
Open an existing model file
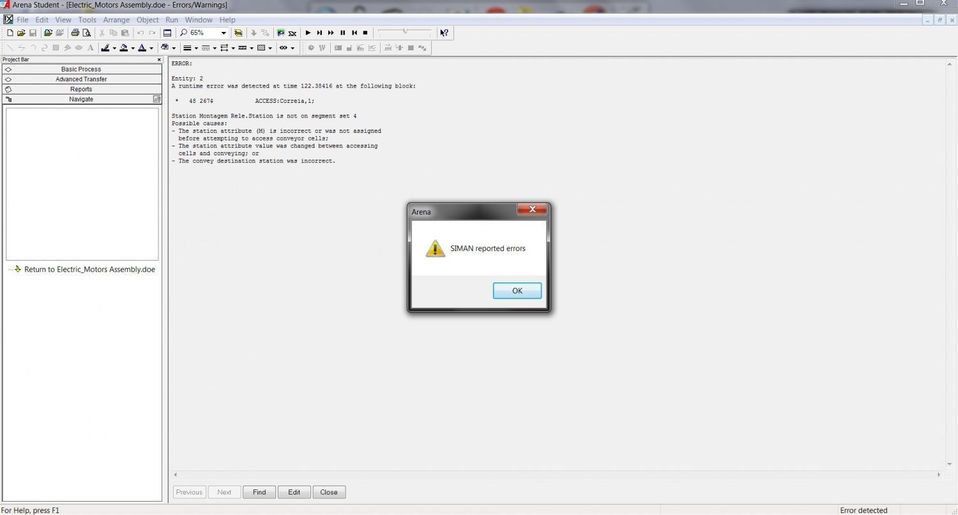click(x=20, y=33)
